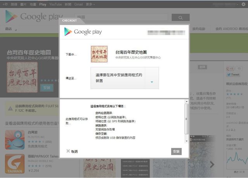Open the 商店 tab
Image resolution: width=248 pixels, height=178 pixels.
(9, 29)
